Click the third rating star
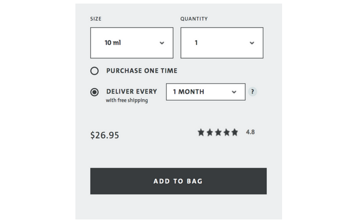 tap(218, 132)
